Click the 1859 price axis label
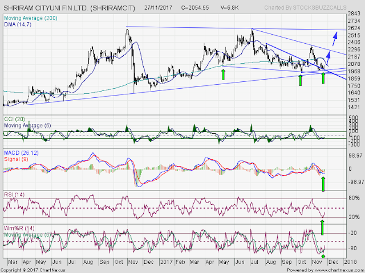The width and height of the screenshot is (365, 273). [354, 78]
